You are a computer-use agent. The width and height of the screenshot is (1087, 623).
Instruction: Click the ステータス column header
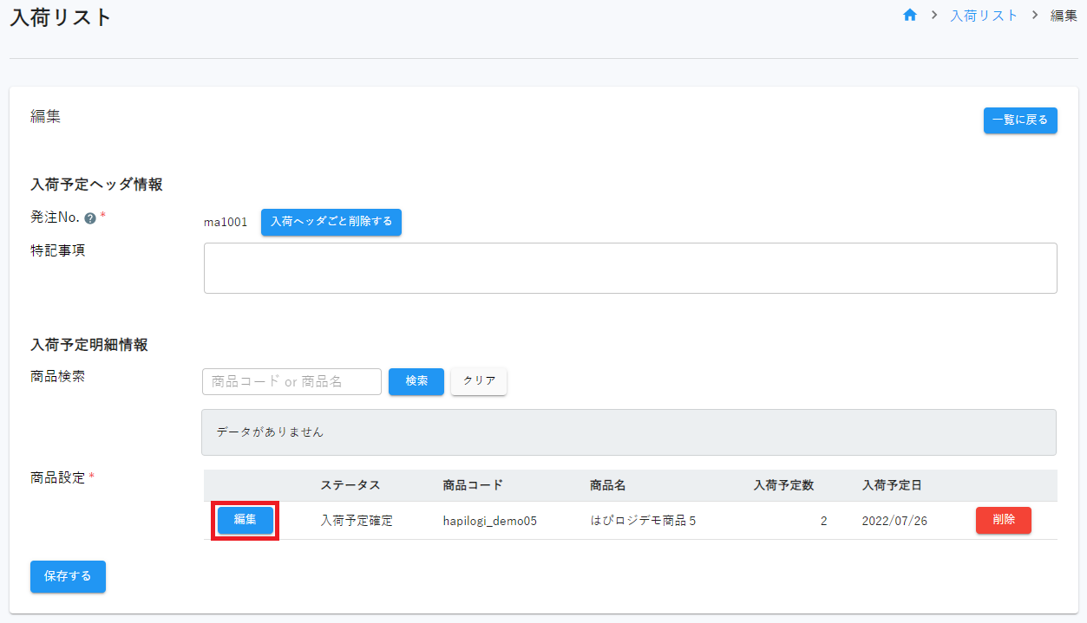(x=350, y=485)
